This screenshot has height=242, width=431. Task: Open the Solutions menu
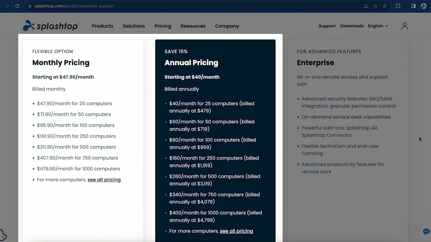[134, 26]
